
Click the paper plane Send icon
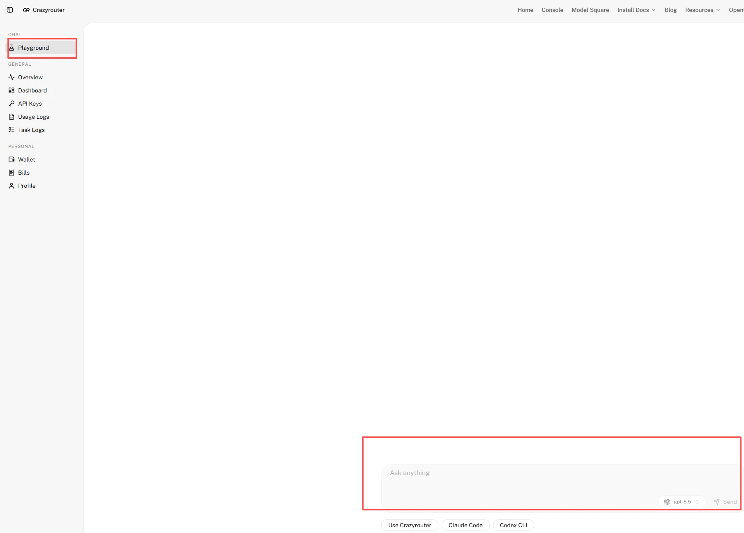(716, 502)
